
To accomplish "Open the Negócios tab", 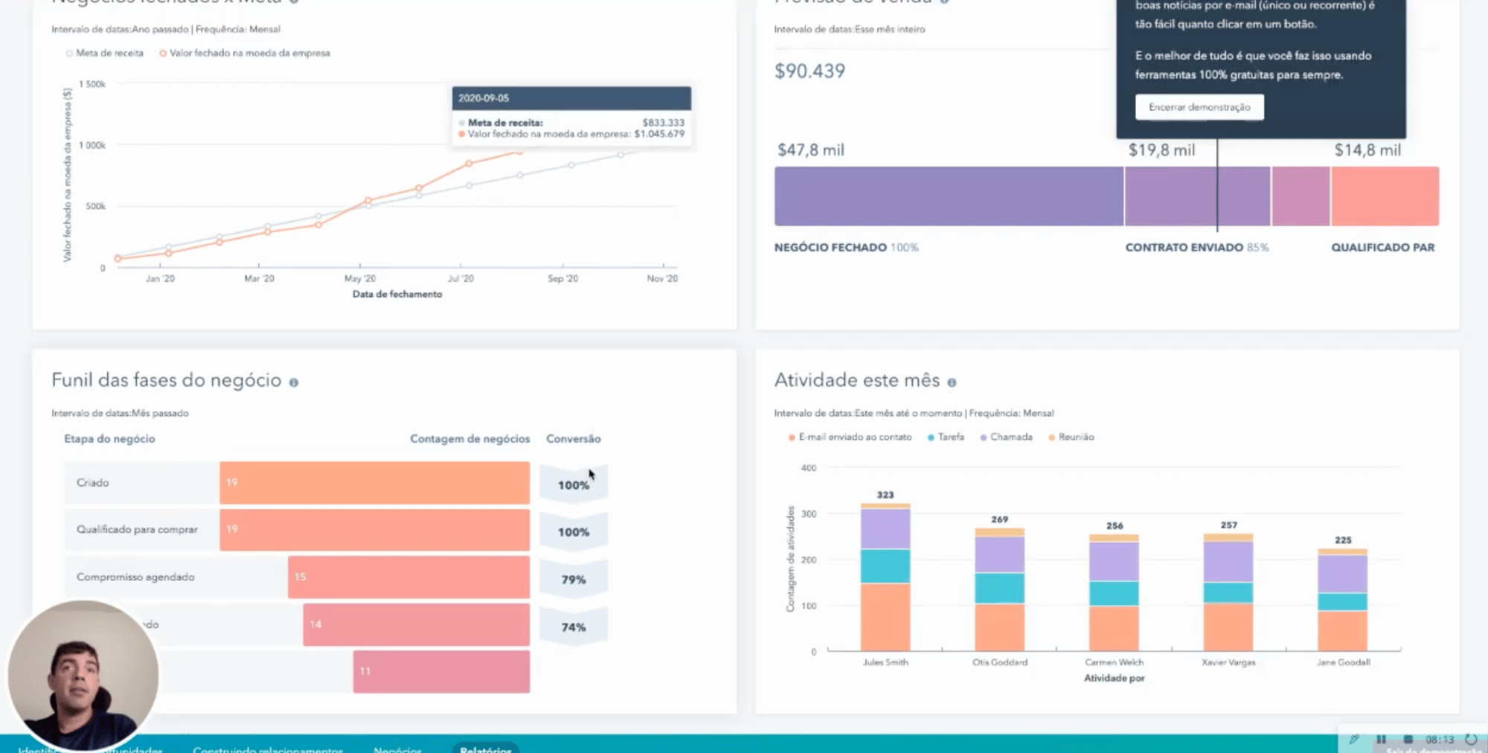I will click(x=397, y=749).
